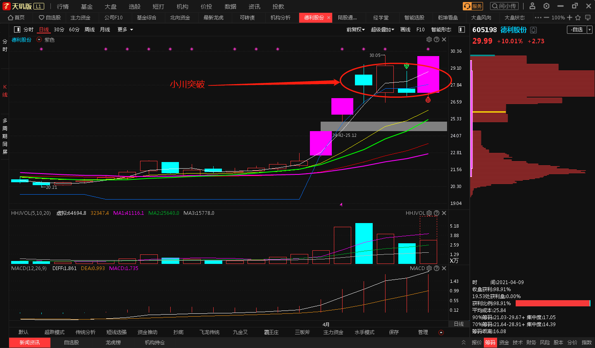Switch sidebar to 多周期同屏 view
This screenshot has height=348, width=595.
[5, 136]
